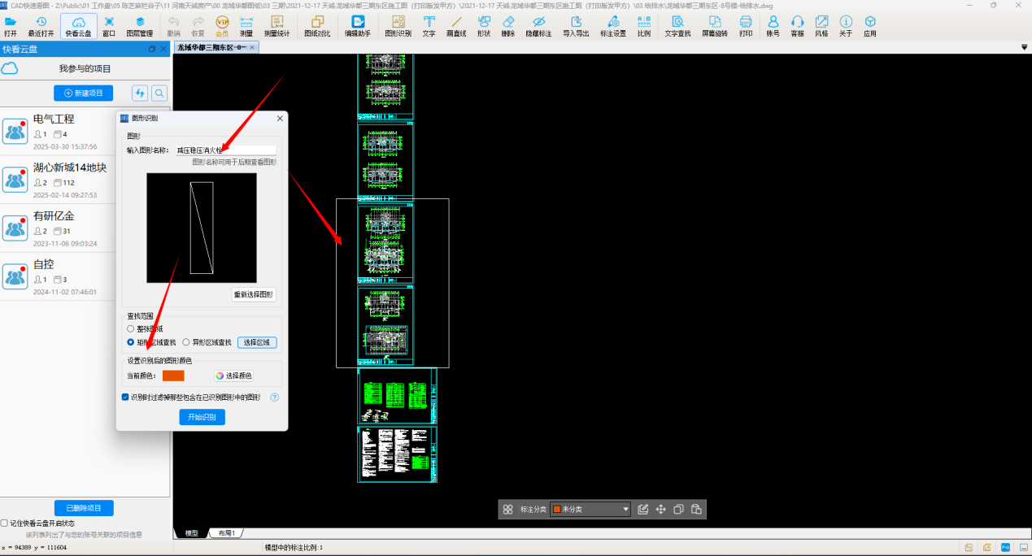This screenshot has height=556, width=1032.
Task: Close the 龙域华都三期东区 drawing tab
Action: coord(252,47)
